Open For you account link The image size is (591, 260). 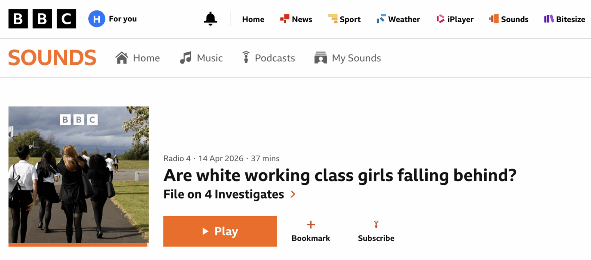(122, 19)
